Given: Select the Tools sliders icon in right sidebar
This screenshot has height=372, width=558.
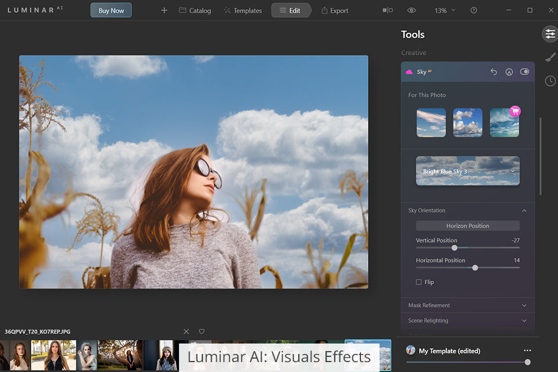Looking at the screenshot, I should pos(550,34).
